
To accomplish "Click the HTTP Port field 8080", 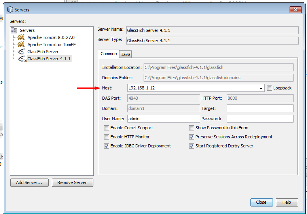I will (260, 98).
